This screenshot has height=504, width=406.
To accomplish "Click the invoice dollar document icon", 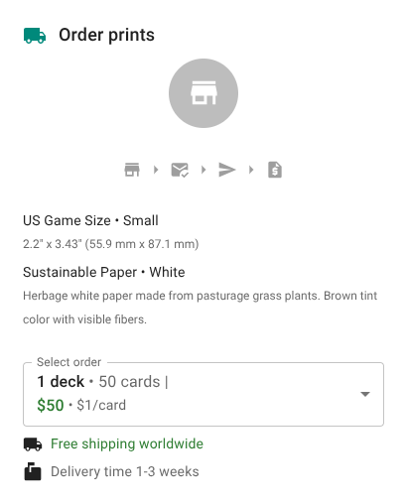I will click(x=275, y=170).
